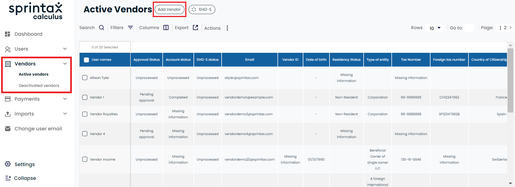Click the 01/31/1990 date of birth cell
515x187 pixels.
pyautogui.click(x=316, y=159)
